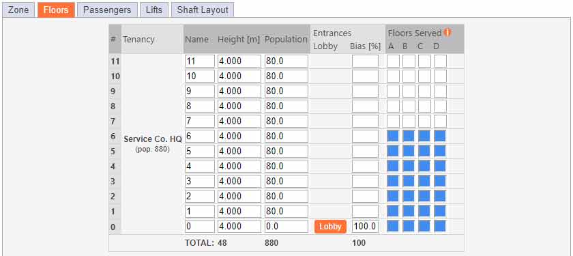Check lift B for floor 8
The height and width of the screenshot is (256, 573).
pyautogui.click(x=409, y=106)
